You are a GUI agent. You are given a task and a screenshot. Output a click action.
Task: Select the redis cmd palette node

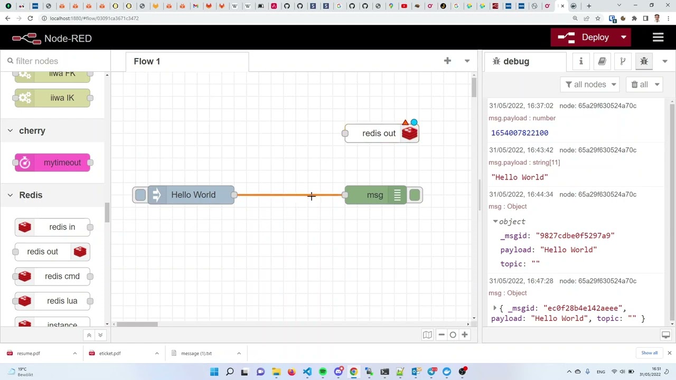(x=53, y=277)
